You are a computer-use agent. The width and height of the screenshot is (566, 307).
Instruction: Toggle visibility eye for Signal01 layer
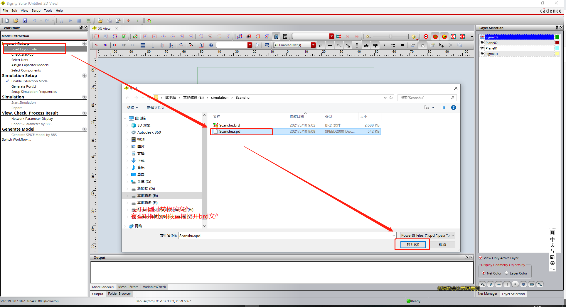[482, 54]
